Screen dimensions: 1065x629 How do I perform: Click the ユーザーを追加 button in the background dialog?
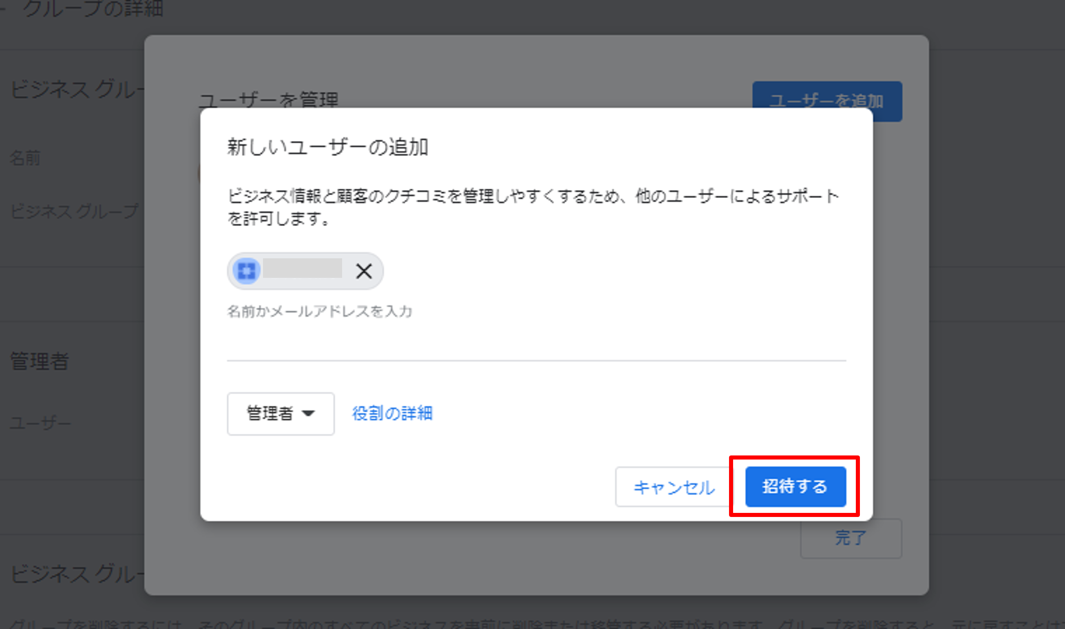[827, 101]
